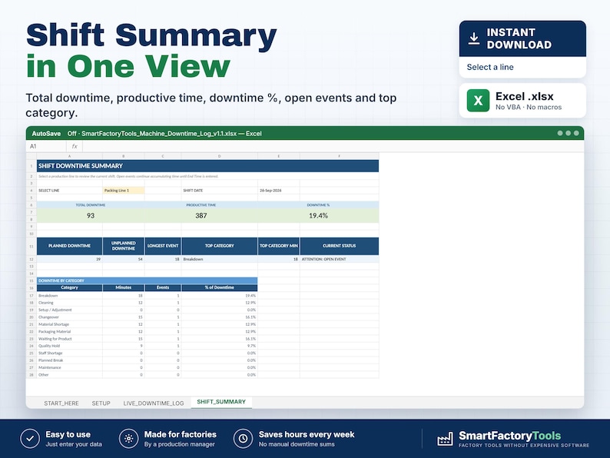The height and width of the screenshot is (458, 610).
Task: Select the Quality Hold category cell
Action: tap(70, 346)
